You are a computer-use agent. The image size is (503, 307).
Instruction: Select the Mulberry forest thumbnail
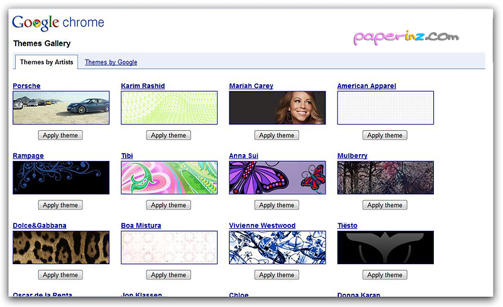pos(385,177)
